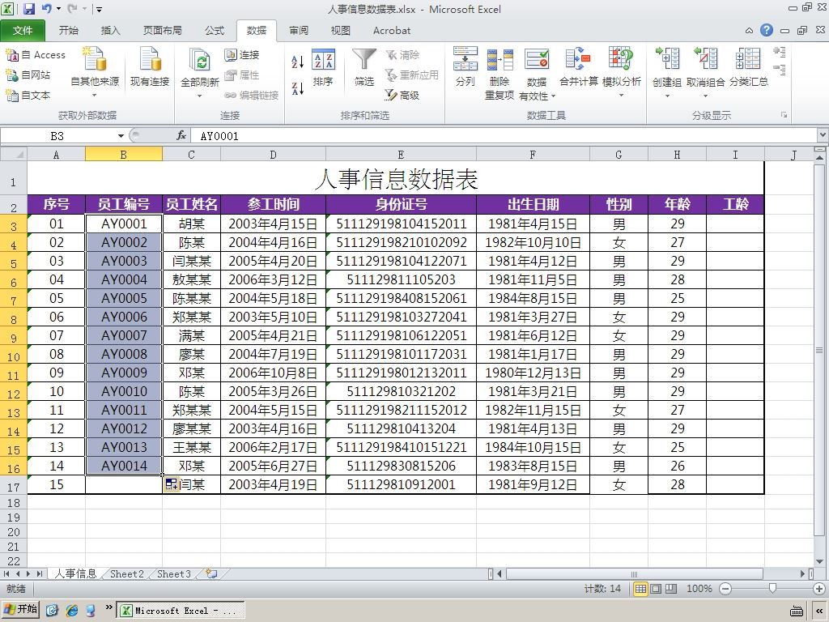Expand 自其他来源 other sources dropdown

(x=95, y=96)
